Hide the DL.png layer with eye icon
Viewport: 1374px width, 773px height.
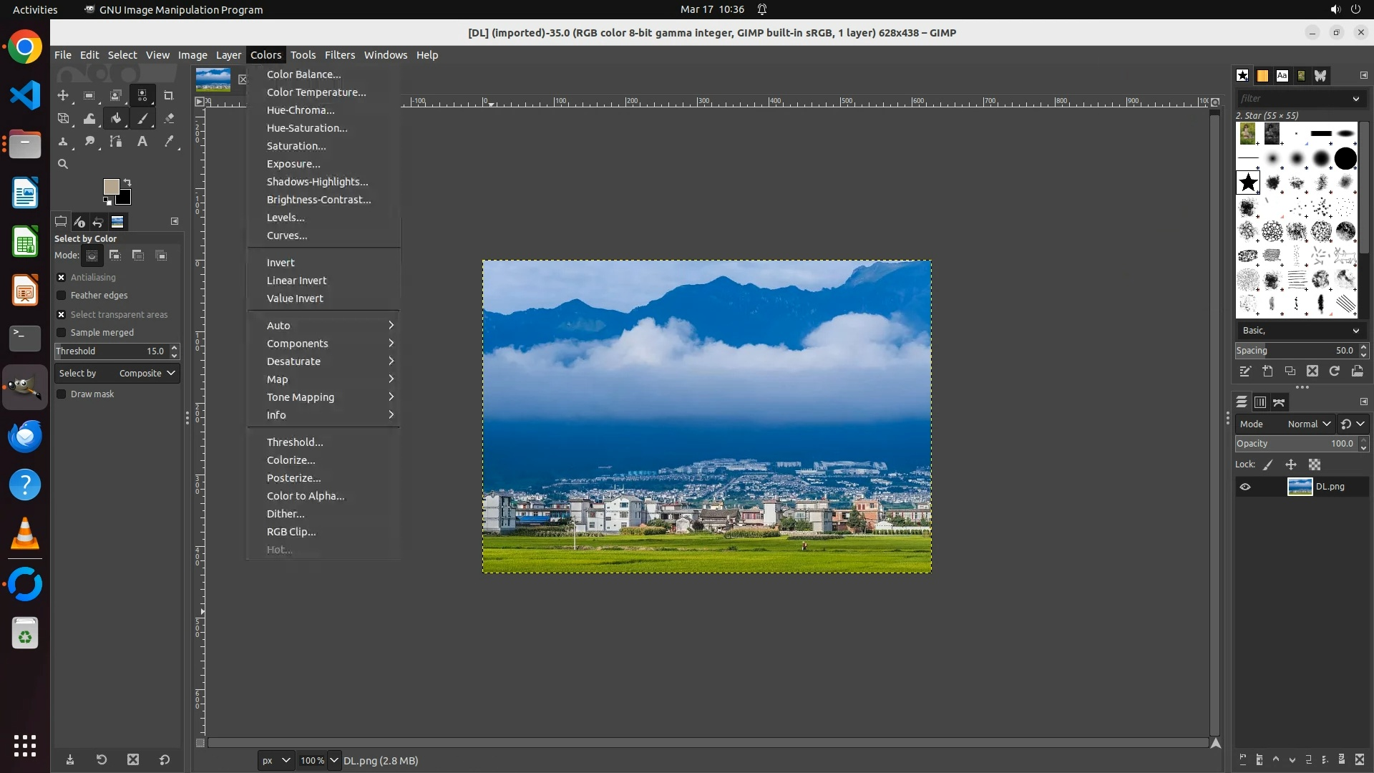[x=1245, y=487]
